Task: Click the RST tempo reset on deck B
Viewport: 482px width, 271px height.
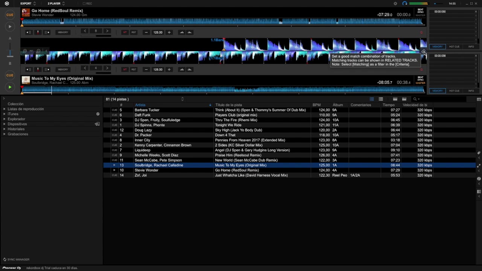Action: coord(134,70)
